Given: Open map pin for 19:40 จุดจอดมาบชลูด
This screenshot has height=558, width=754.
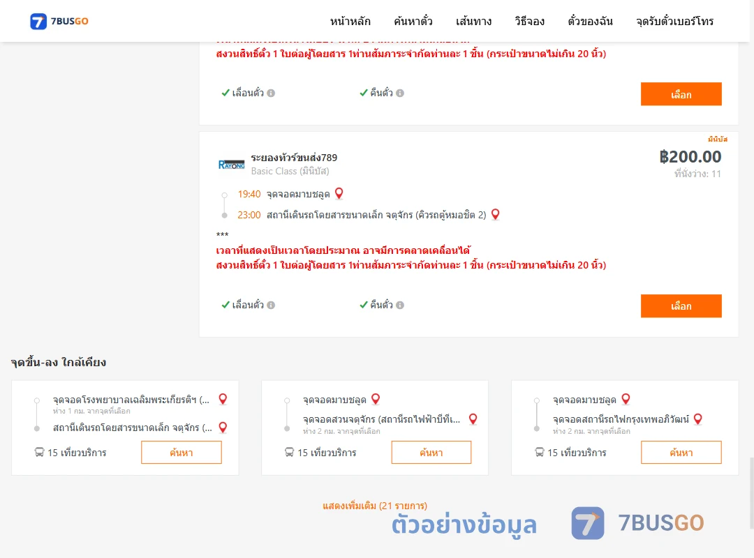Looking at the screenshot, I should coord(339,194).
